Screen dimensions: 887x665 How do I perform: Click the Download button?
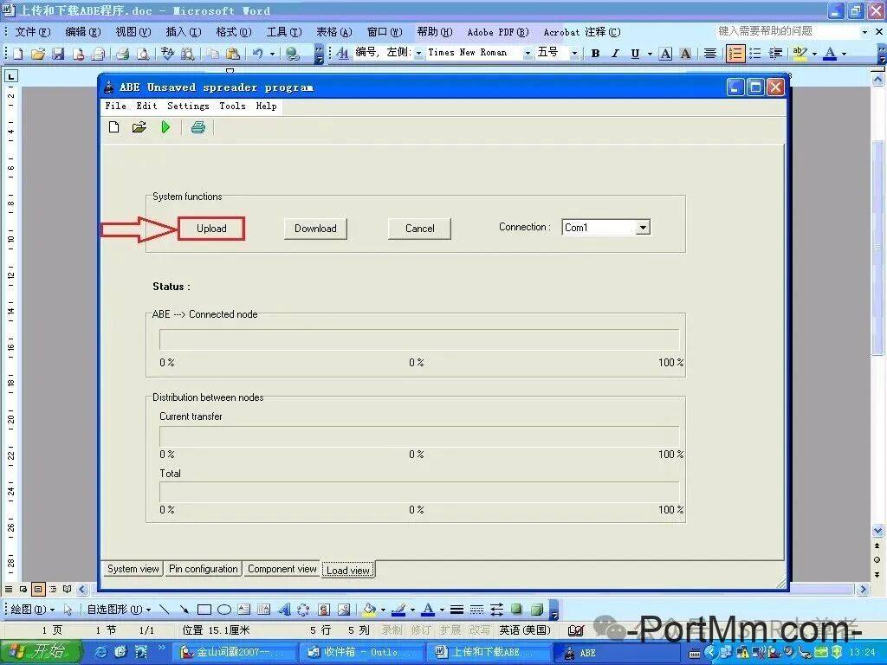315,229
